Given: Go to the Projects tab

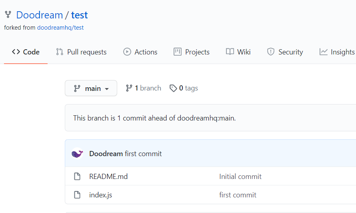Looking at the screenshot, I should tap(191, 52).
